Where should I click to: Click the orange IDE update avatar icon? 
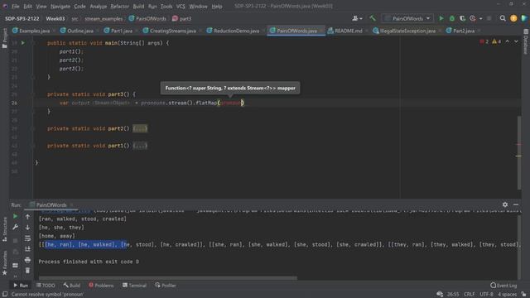(x=513, y=18)
